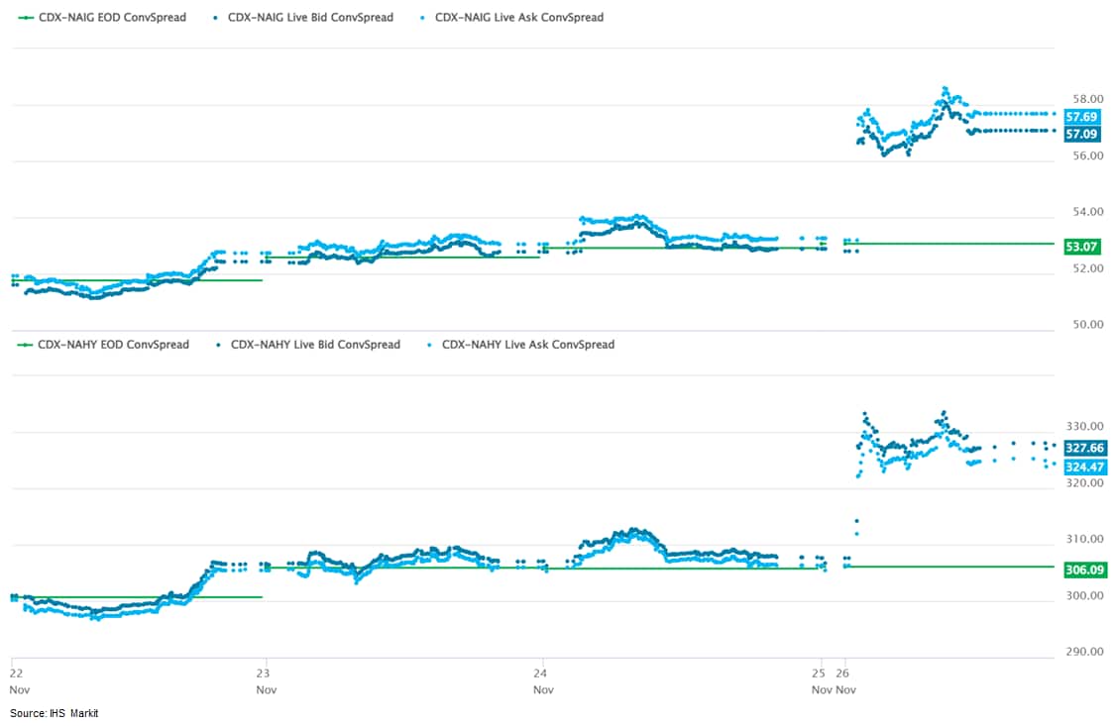Image resolution: width=1115 pixels, height=726 pixels.
Task: Select the green 53.07 EOD value badge
Action: 1081,246
